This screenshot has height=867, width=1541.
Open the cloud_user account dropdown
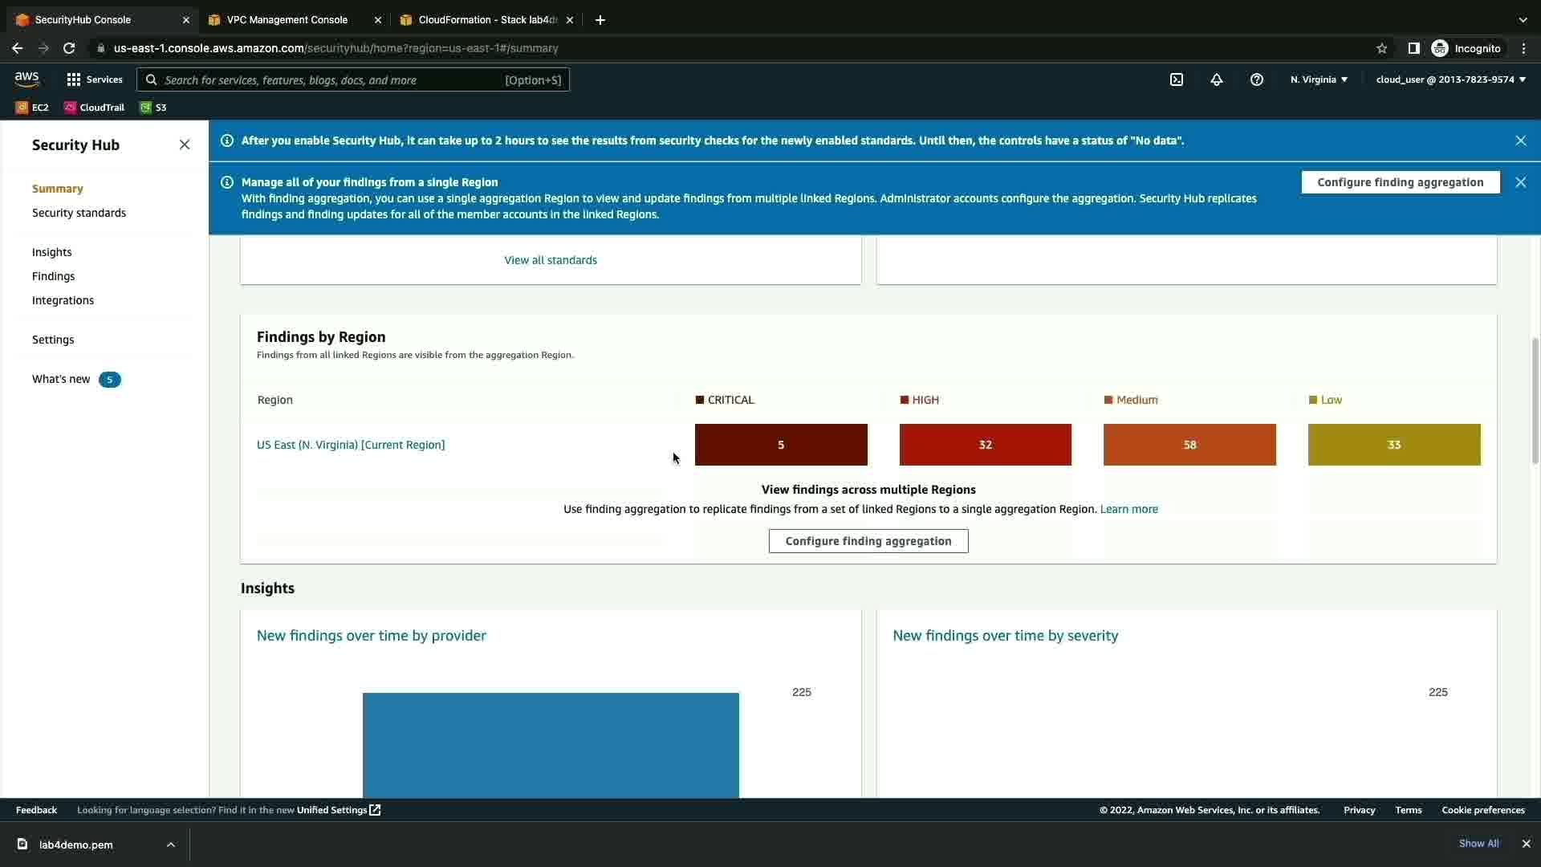1450,79
